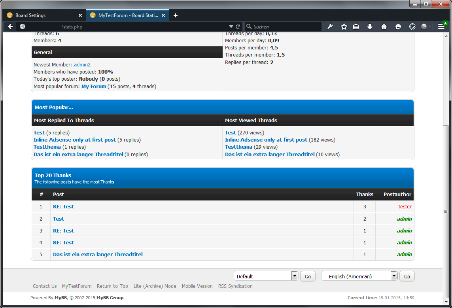Open the hamburger menu button
This screenshot has height=308, width=452.
point(441,26)
